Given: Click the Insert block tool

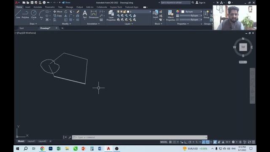Looking at the screenshot, I should 155,14.
